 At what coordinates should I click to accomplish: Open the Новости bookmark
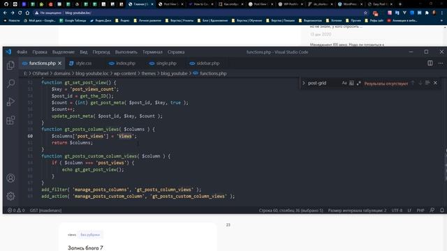(12, 20)
